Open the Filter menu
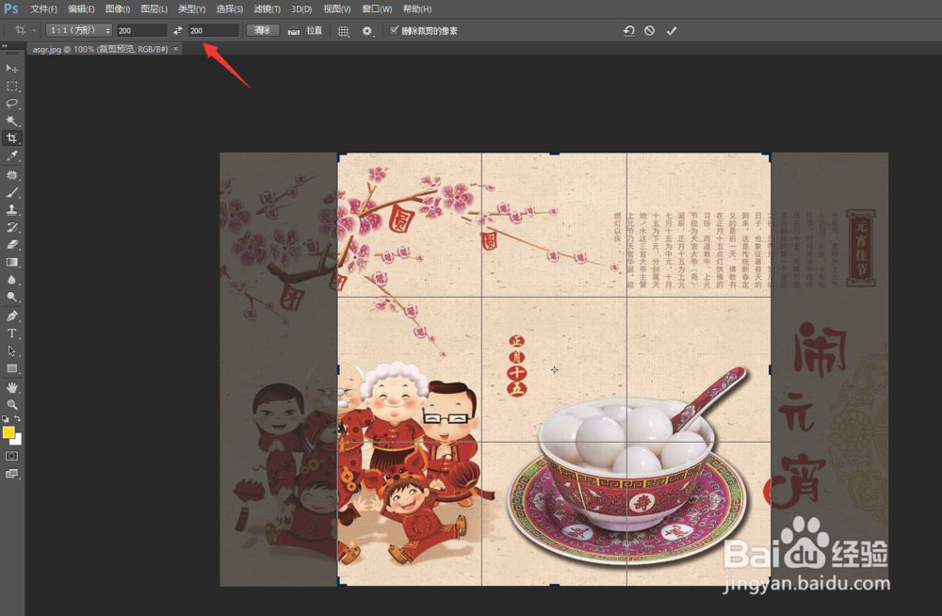Viewport: 942px width, 616px height. (x=267, y=9)
